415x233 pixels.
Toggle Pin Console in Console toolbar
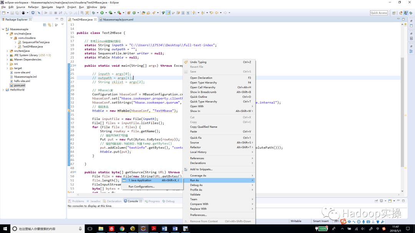coord(376,201)
